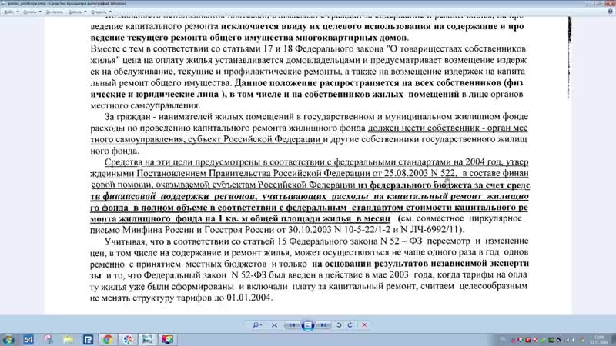This screenshot has height=346, width=616.
Task: Delete the image with the red X
Action: pos(364,324)
